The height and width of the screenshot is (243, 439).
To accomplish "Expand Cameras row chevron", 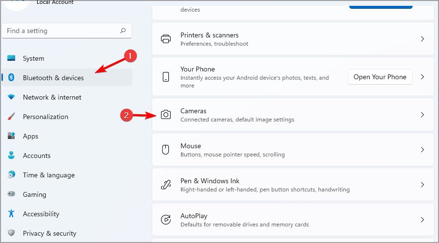I will pos(422,115).
